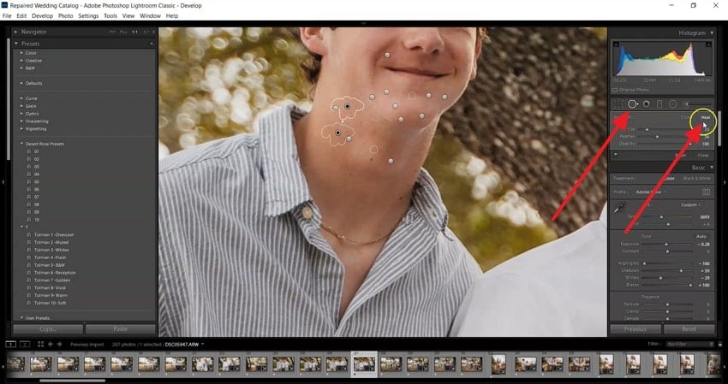Open the Settings menu

88,15
